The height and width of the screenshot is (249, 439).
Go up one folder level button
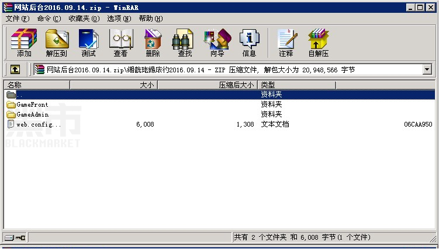(x=15, y=69)
